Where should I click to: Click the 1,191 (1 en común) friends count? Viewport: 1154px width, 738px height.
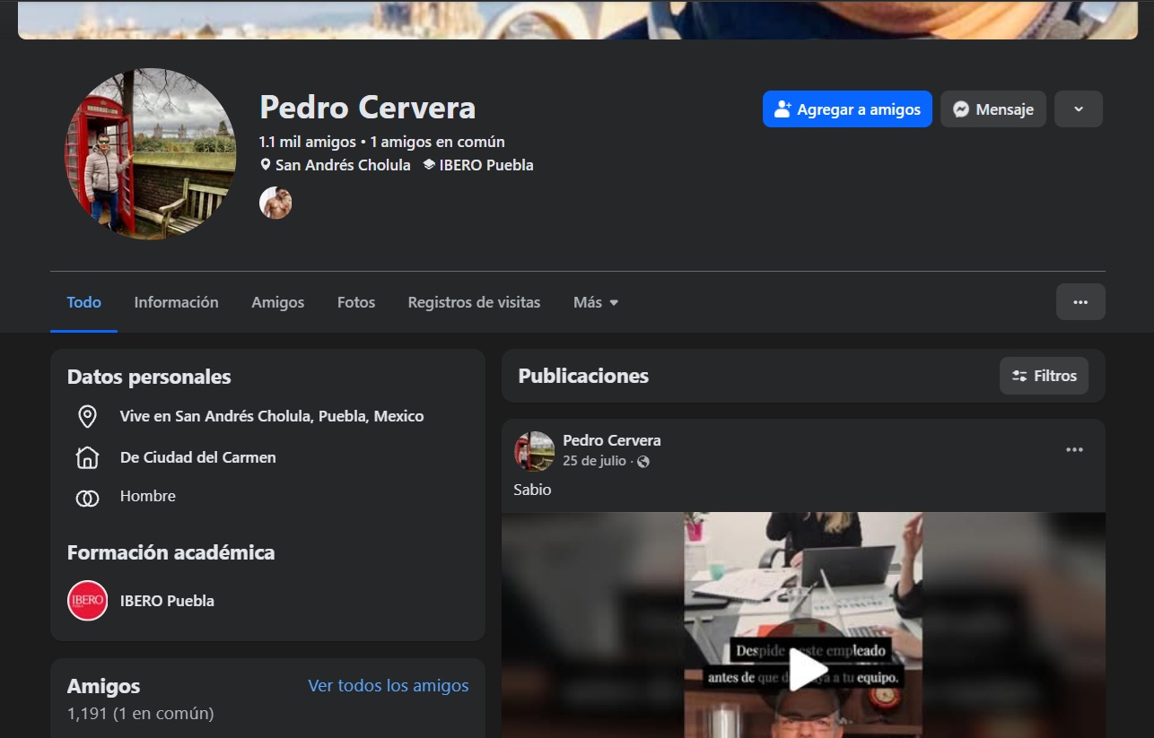pos(141,714)
